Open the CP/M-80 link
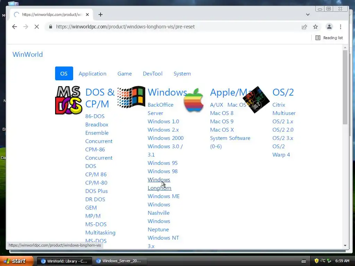The image size is (355, 266). [96, 183]
